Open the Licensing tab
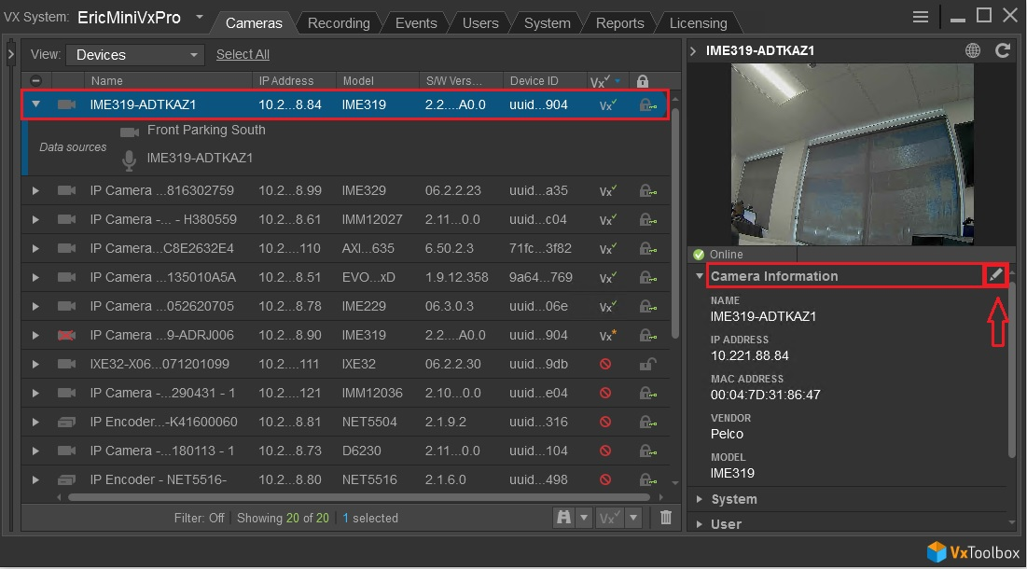The height and width of the screenshot is (569, 1027). pyautogui.click(x=699, y=23)
